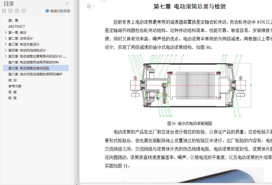This screenshot has height=185, width=272.
Task: Jump to 第五章 电动滚筒主要零部件的设计计 heading
Action: (37, 56)
